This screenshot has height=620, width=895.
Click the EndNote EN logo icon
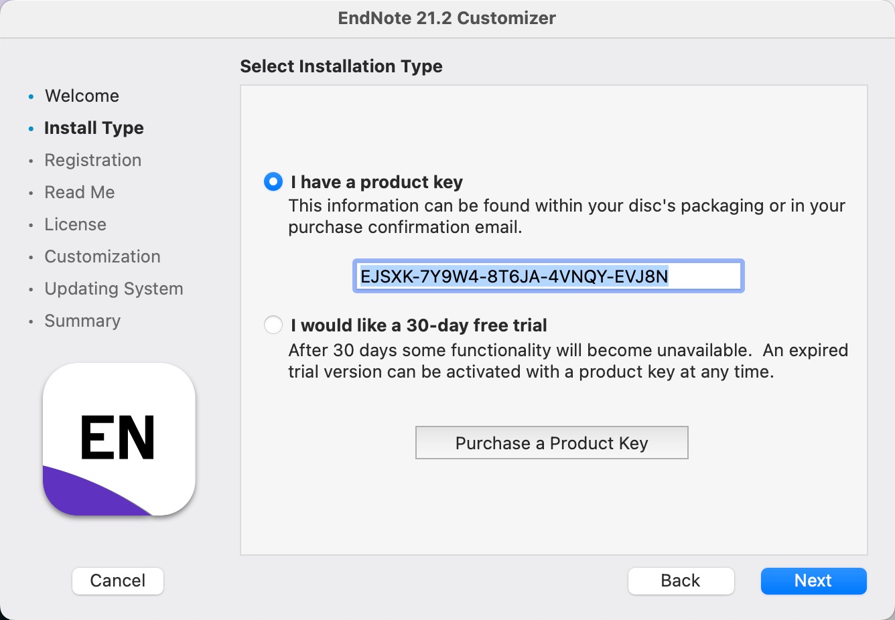119,439
